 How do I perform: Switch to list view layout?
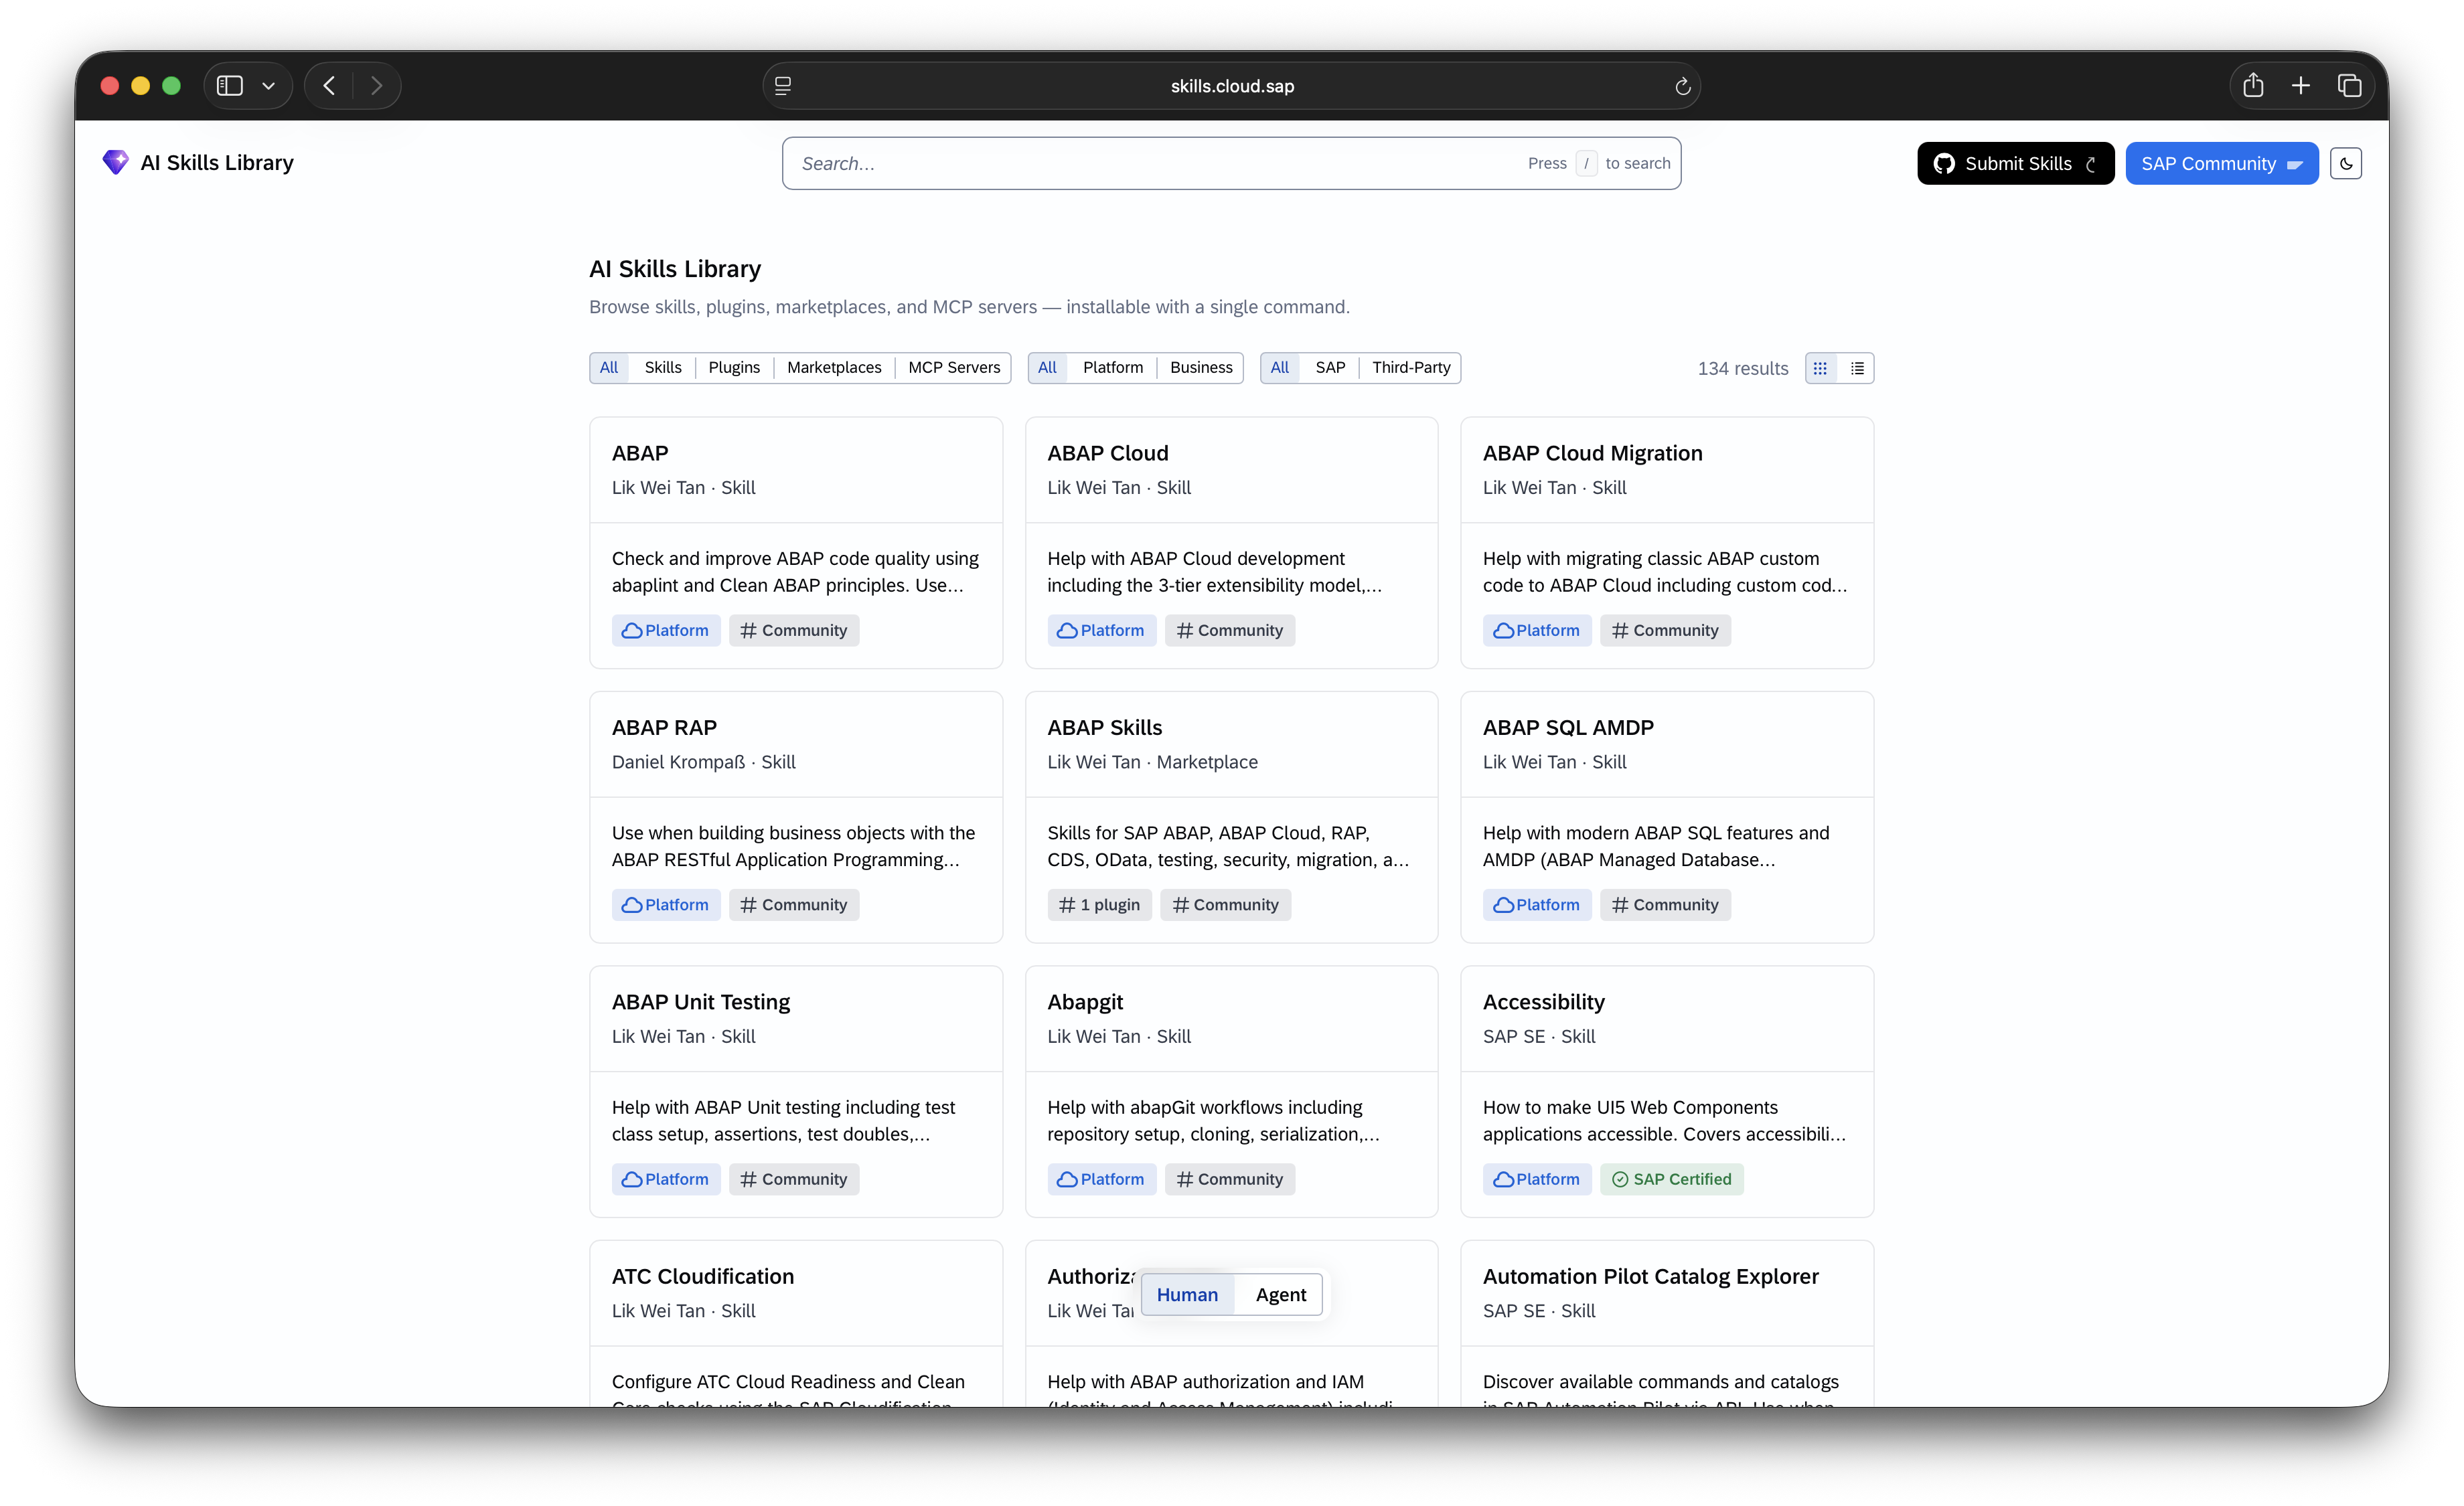(1857, 367)
